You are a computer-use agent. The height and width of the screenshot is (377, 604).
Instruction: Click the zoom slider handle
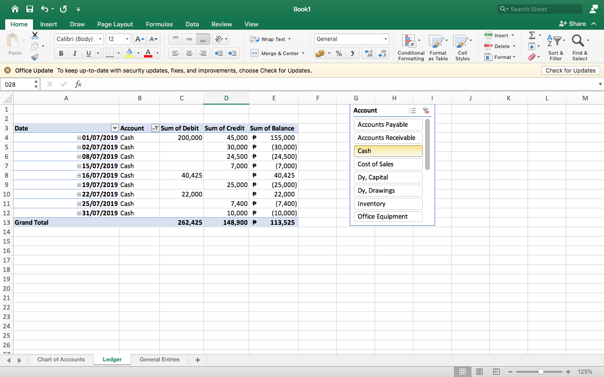click(541, 371)
